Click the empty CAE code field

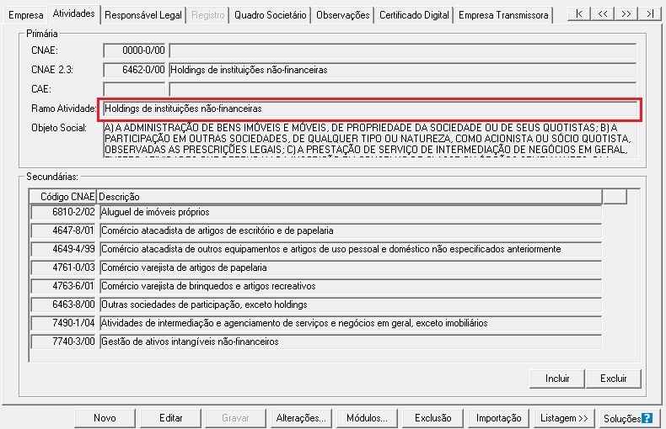point(134,89)
